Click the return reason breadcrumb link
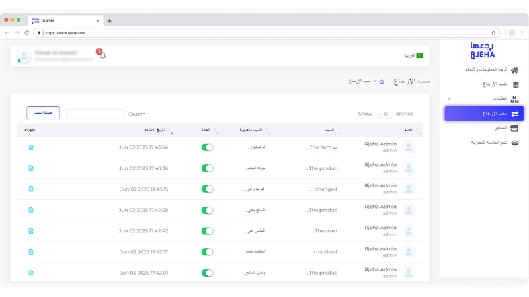 coord(360,81)
